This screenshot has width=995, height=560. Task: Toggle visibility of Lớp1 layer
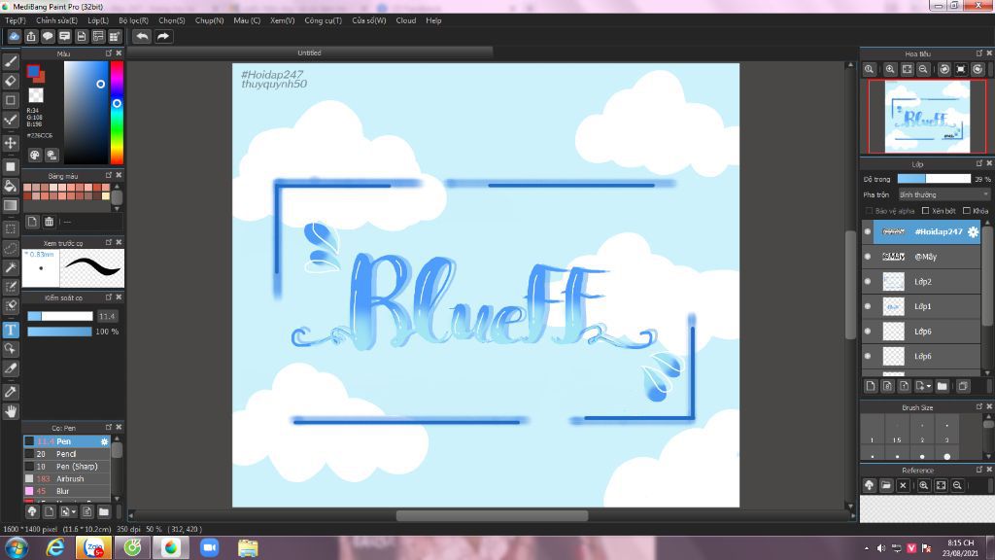tap(868, 306)
